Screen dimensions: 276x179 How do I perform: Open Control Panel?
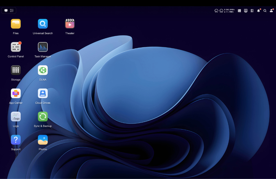[16, 47]
